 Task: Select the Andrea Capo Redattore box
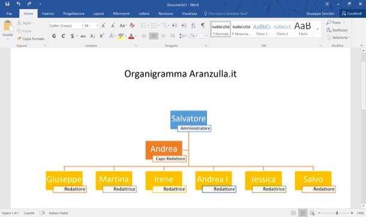[x=164, y=150]
